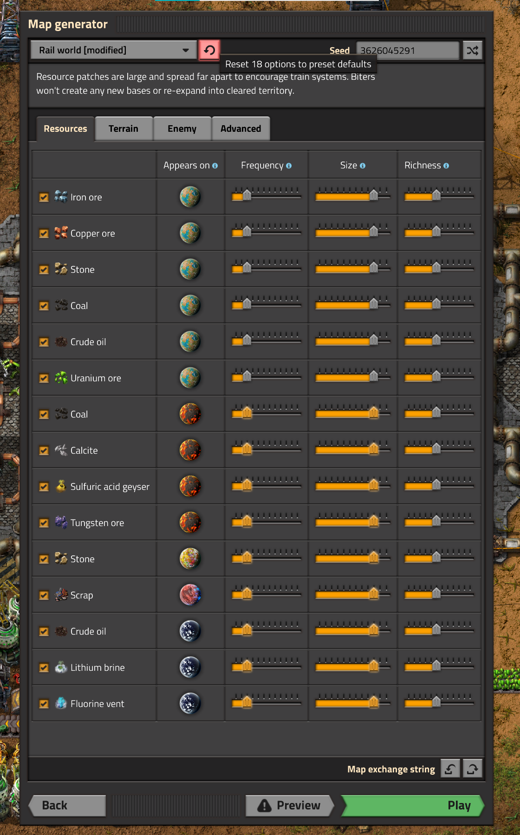Screen dimensions: 520x835
Task: Randomize the map seed with shuffle icon
Action: [x=472, y=51]
